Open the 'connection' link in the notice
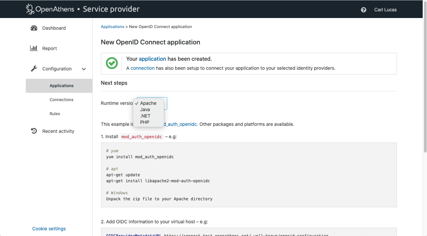The height and width of the screenshot is (236, 427). [x=142, y=68]
